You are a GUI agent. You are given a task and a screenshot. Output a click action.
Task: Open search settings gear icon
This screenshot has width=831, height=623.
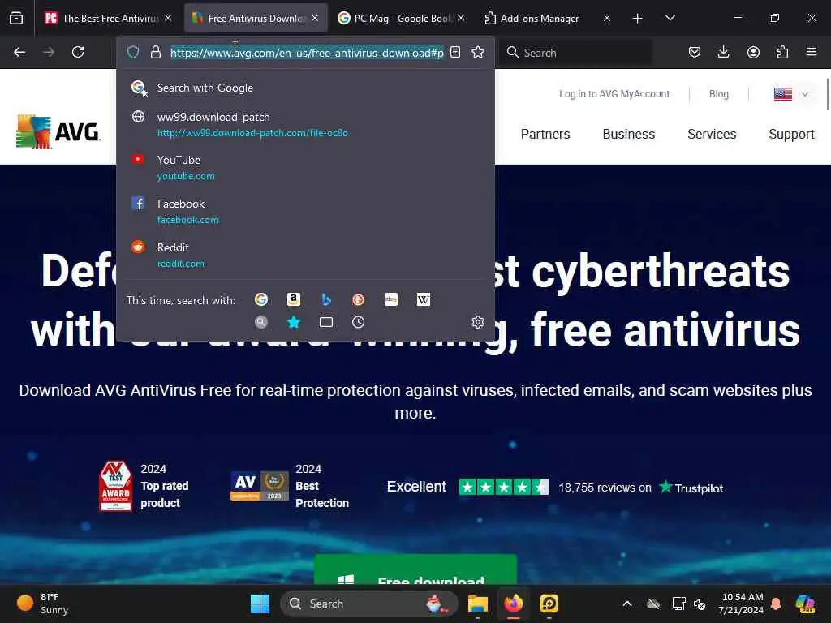[x=478, y=322]
